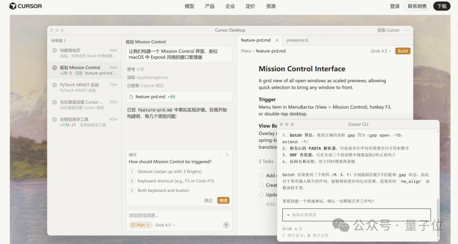Select the 生物信息学工具 task row
458x244 pixels.
click(x=84, y=122)
